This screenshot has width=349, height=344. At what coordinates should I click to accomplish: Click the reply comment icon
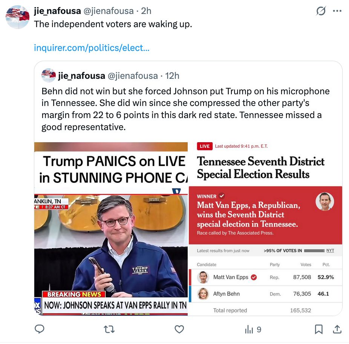point(40,329)
